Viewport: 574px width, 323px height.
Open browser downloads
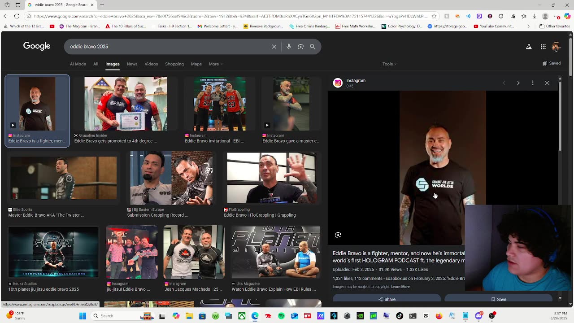pyautogui.click(x=535, y=16)
